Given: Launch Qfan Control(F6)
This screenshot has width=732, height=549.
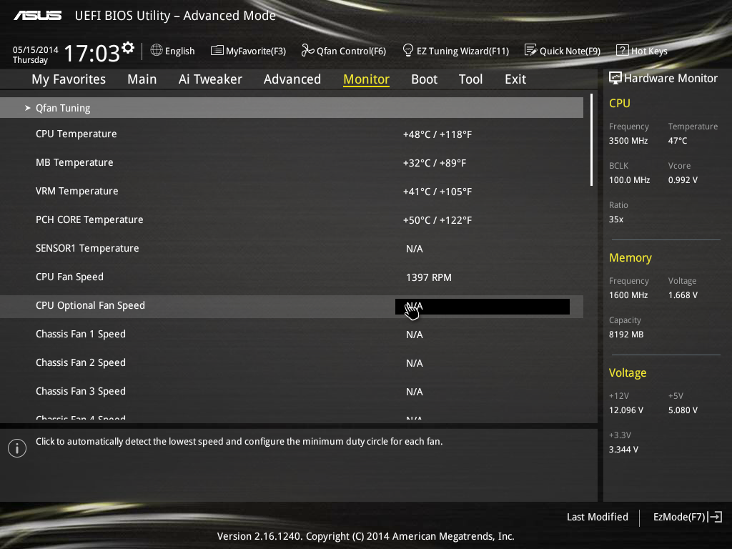Looking at the screenshot, I should (x=352, y=51).
